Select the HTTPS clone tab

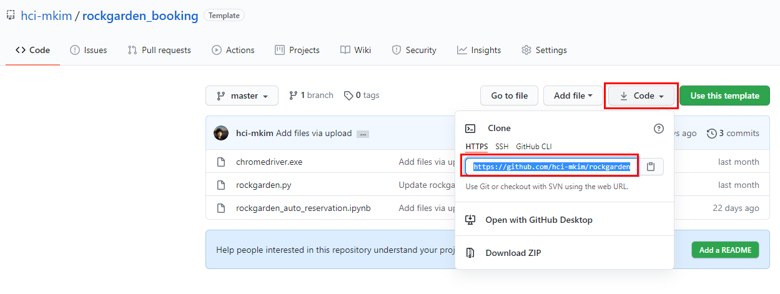476,147
